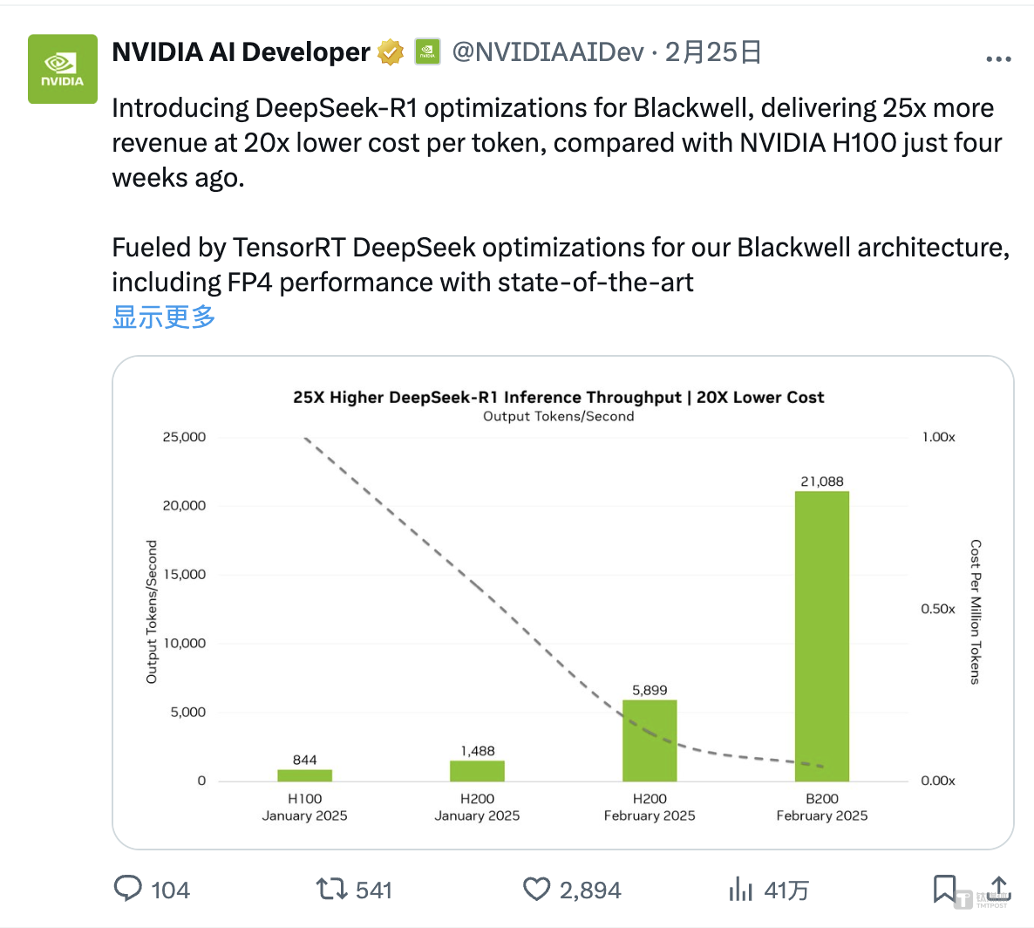Open view analytics bar chart icon
1034x928 pixels.
tap(740, 889)
